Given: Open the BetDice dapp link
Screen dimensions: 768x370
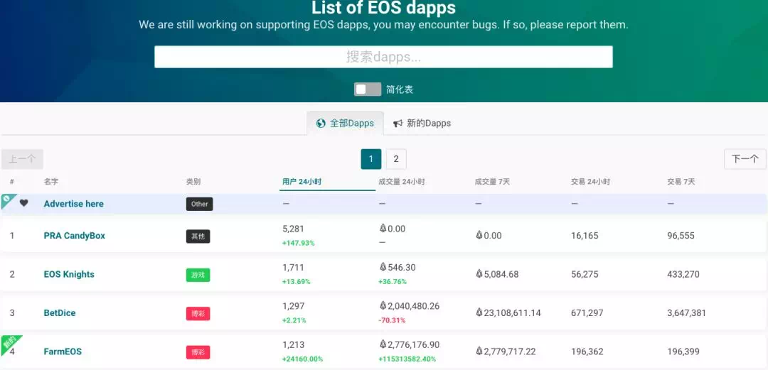Looking at the screenshot, I should click(x=60, y=312).
